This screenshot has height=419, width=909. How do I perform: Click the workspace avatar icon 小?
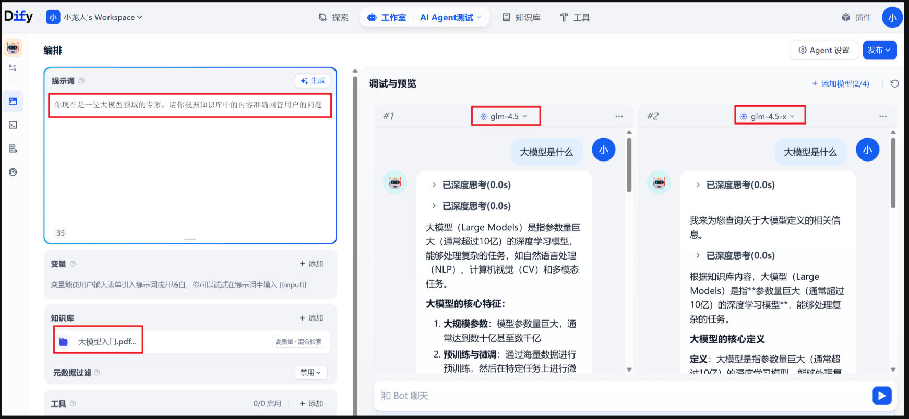pyautogui.click(x=53, y=17)
